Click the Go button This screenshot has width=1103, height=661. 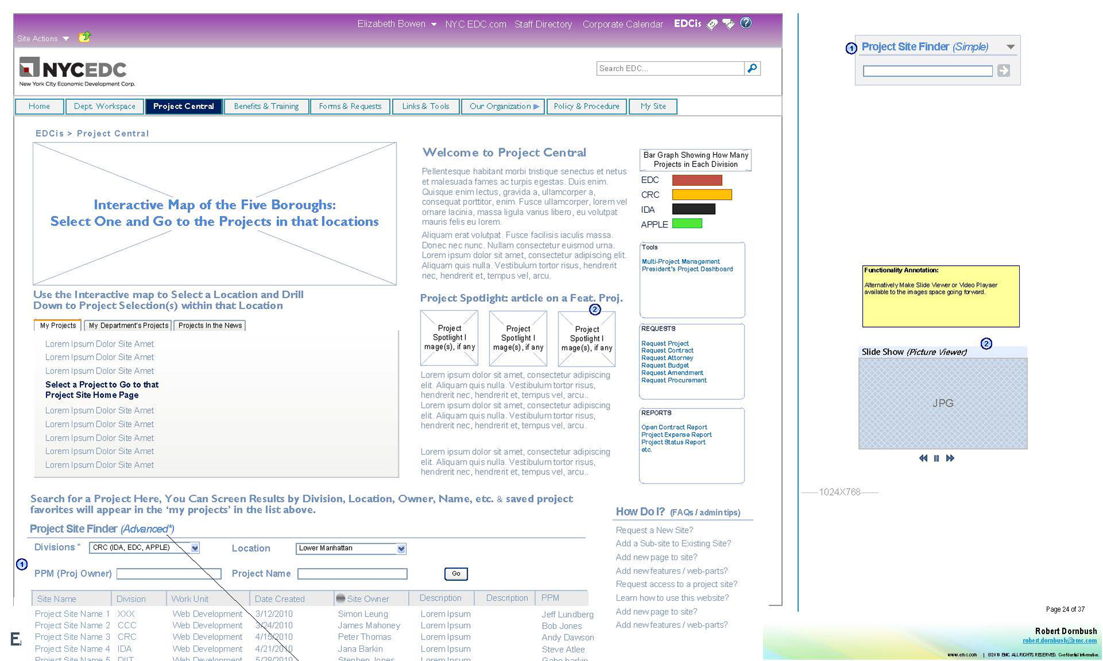click(456, 573)
